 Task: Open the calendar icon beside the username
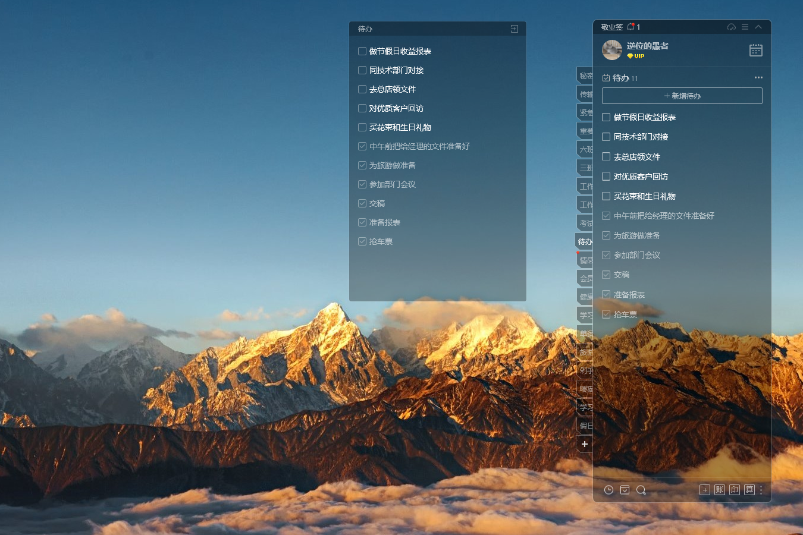(x=756, y=51)
